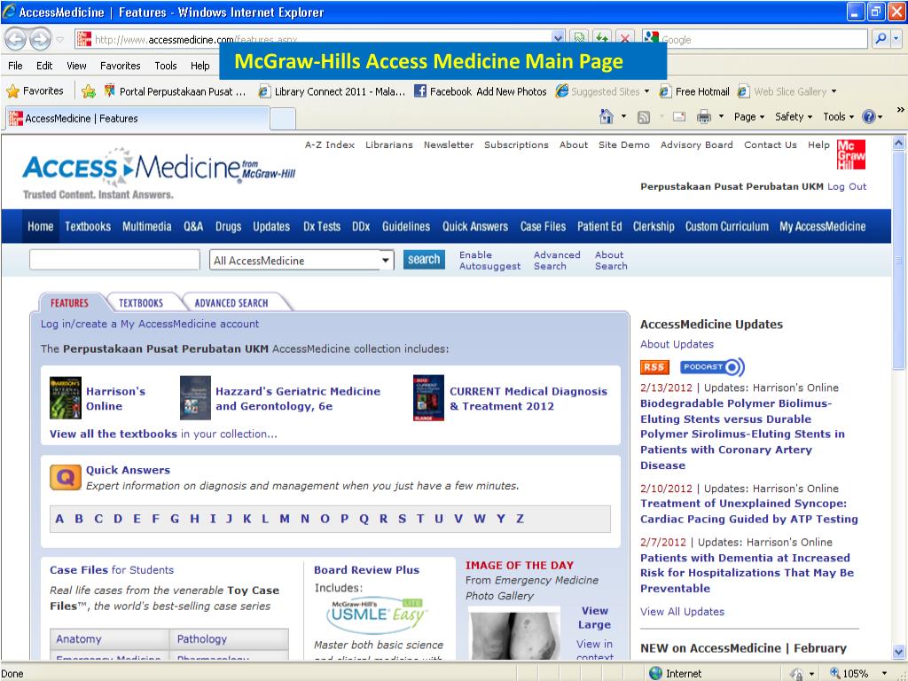Switch to the TEXTBOOKS tab
The height and width of the screenshot is (681, 908).
(x=141, y=303)
